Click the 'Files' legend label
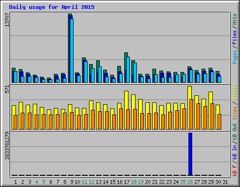 [x=234, y=37]
